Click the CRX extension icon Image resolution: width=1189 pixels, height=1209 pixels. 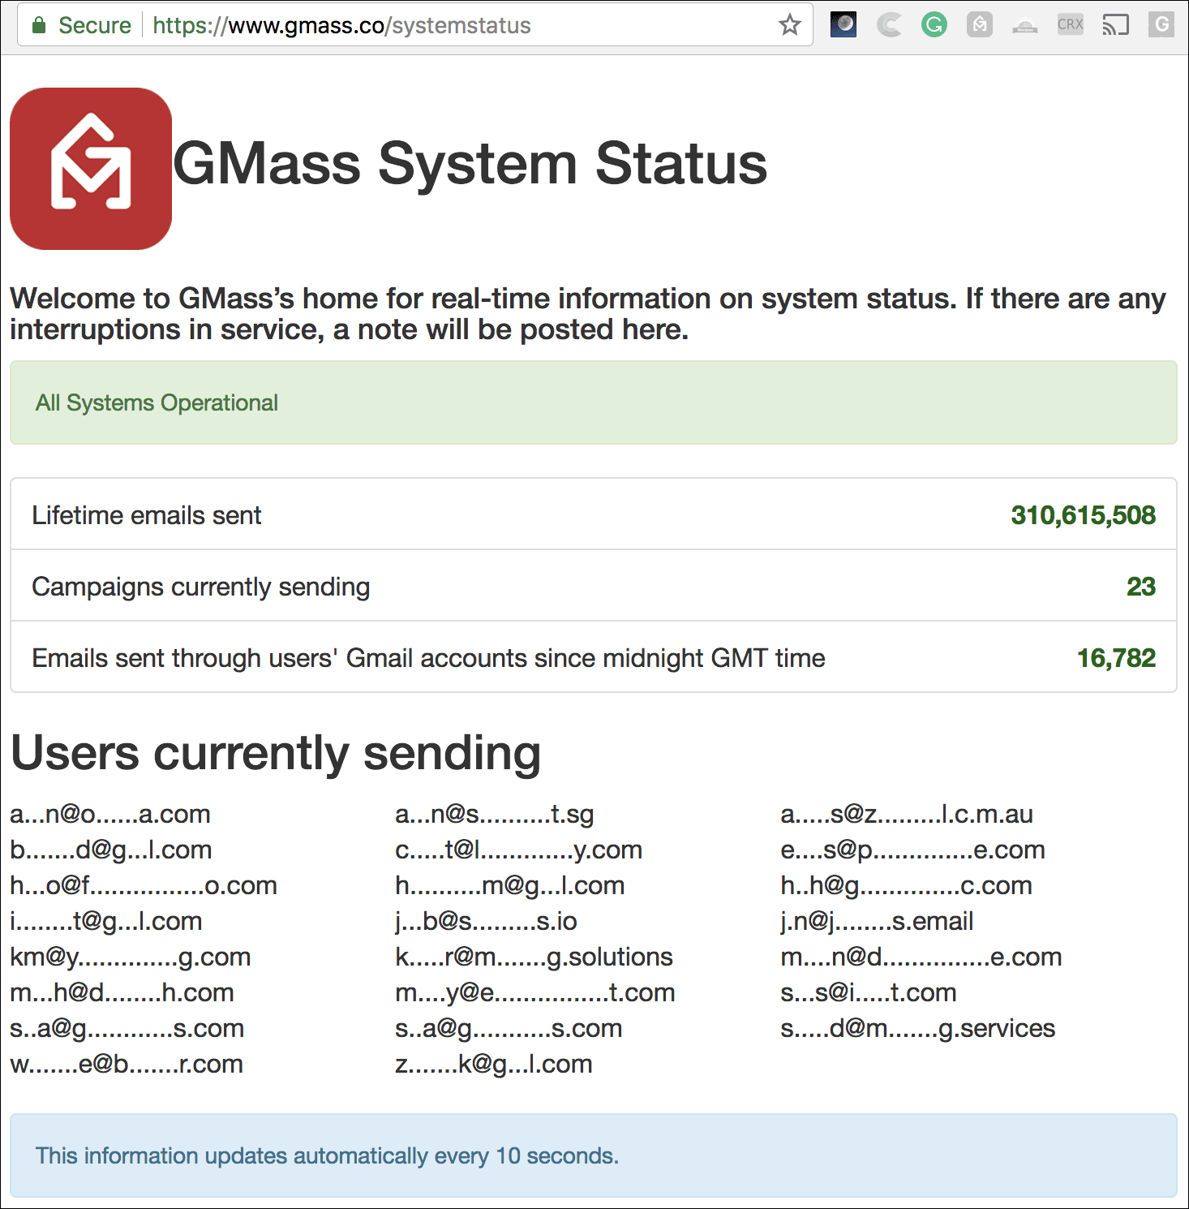coord(1071,25)
